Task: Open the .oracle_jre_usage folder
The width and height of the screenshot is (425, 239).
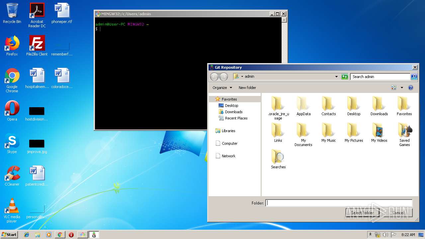Action: (278, 108)
